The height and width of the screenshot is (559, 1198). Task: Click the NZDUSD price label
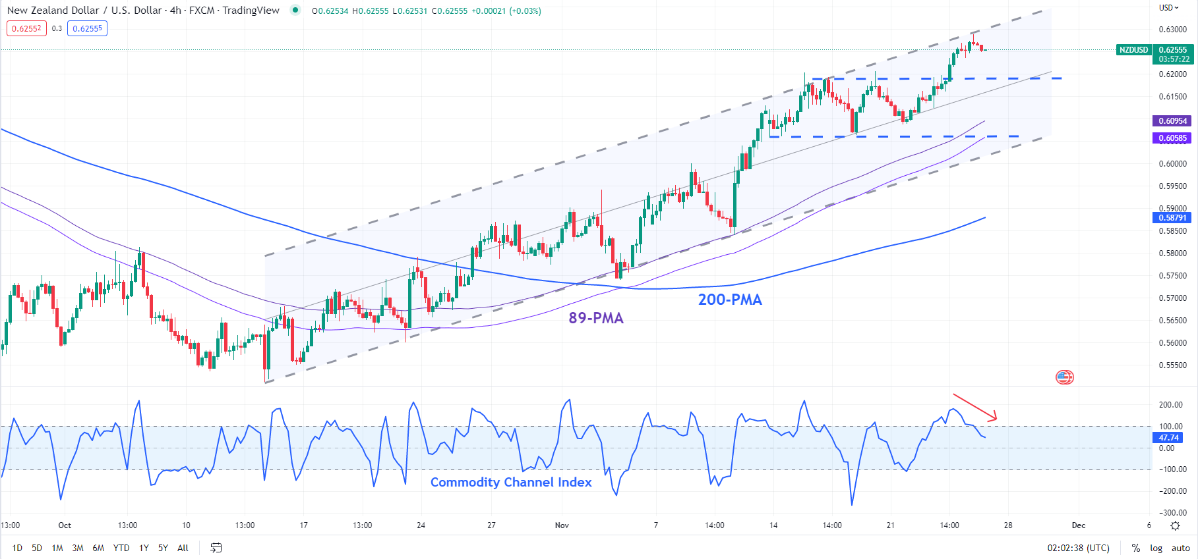(1133, 50)
